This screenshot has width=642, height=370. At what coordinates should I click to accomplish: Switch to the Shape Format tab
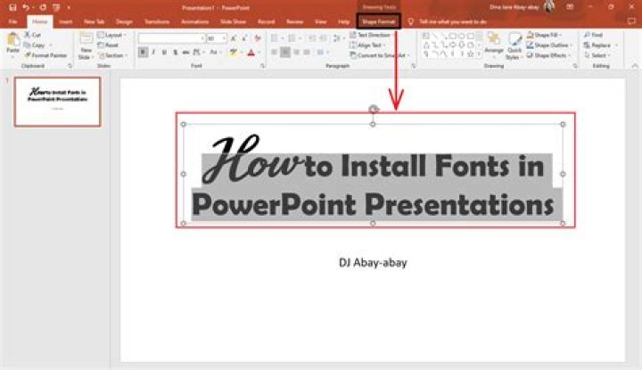pyautogui.click(x=379, y=20)
